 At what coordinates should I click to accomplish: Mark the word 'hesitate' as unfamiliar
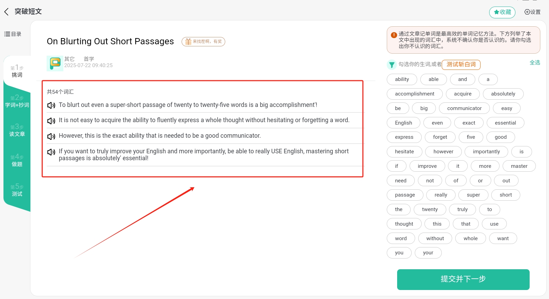(404, 152)
